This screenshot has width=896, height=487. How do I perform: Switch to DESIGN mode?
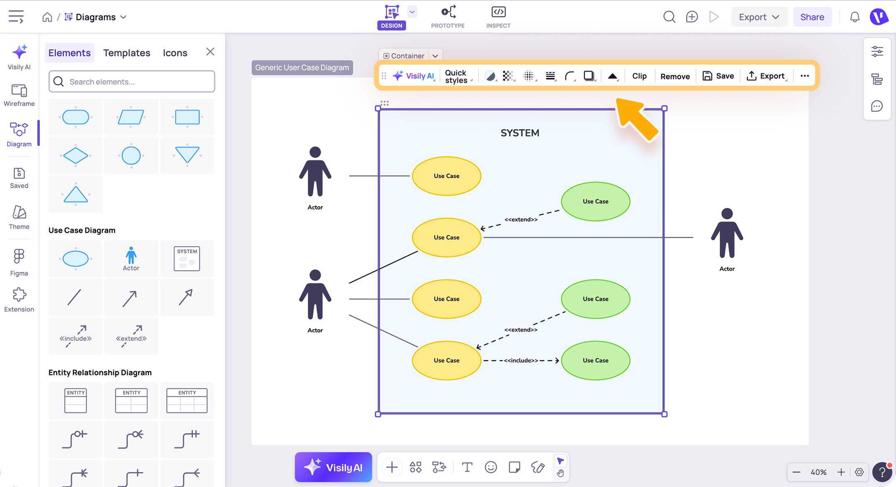point(392,17)
